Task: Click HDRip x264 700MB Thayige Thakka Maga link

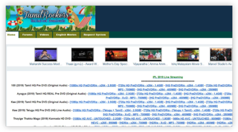Action: pyautogui.click(x=133, y=123)
